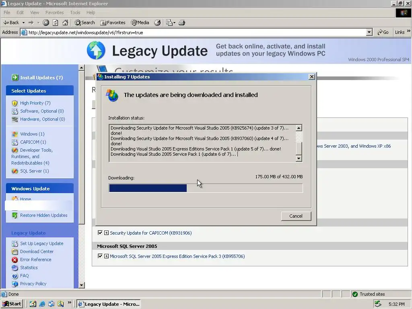Click the Install Updates (7) link
Viewport: 412px width, 309px height.
click(x=41, y=78)
